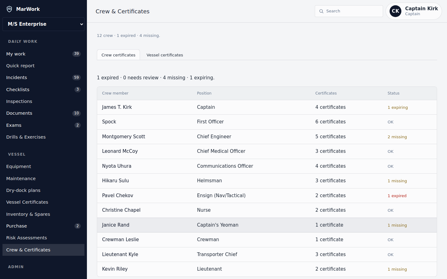Go to Incidents page
Image resolution: width=447 pixels, height=279 pixels.
pyautogui.click(x=43, y=77)
